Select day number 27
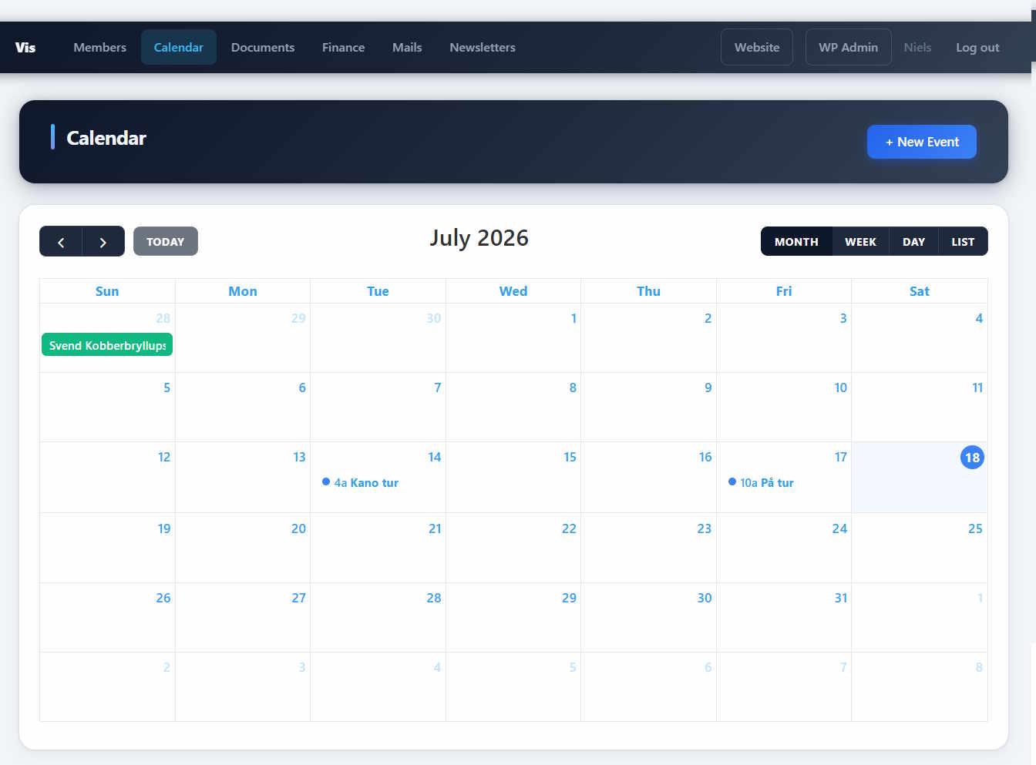The image size is (1036, 765). 298,598
